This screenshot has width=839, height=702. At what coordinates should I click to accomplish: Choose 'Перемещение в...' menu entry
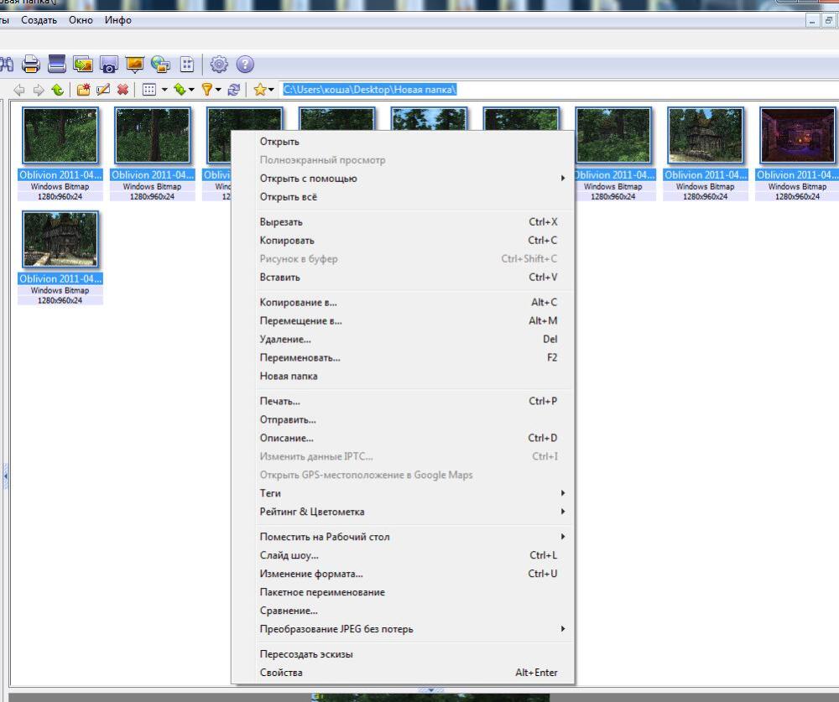(403, 320)
